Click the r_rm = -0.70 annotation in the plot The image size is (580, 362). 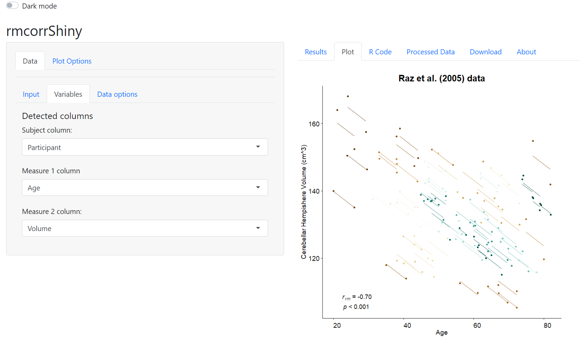(x=357, y=297)
